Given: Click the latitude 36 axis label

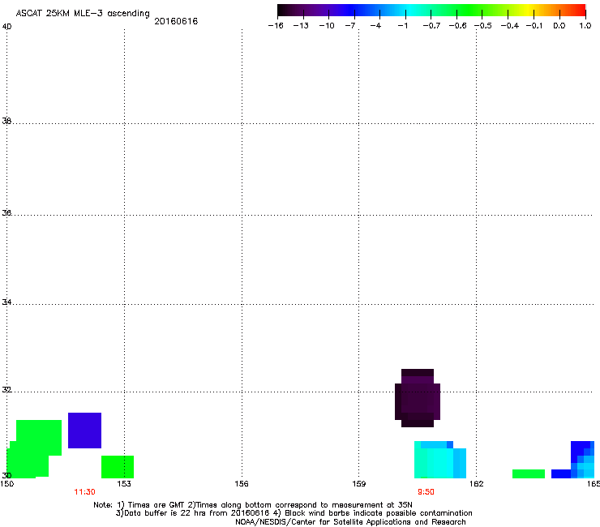Looking at the screenshot, I should point(6,212).
